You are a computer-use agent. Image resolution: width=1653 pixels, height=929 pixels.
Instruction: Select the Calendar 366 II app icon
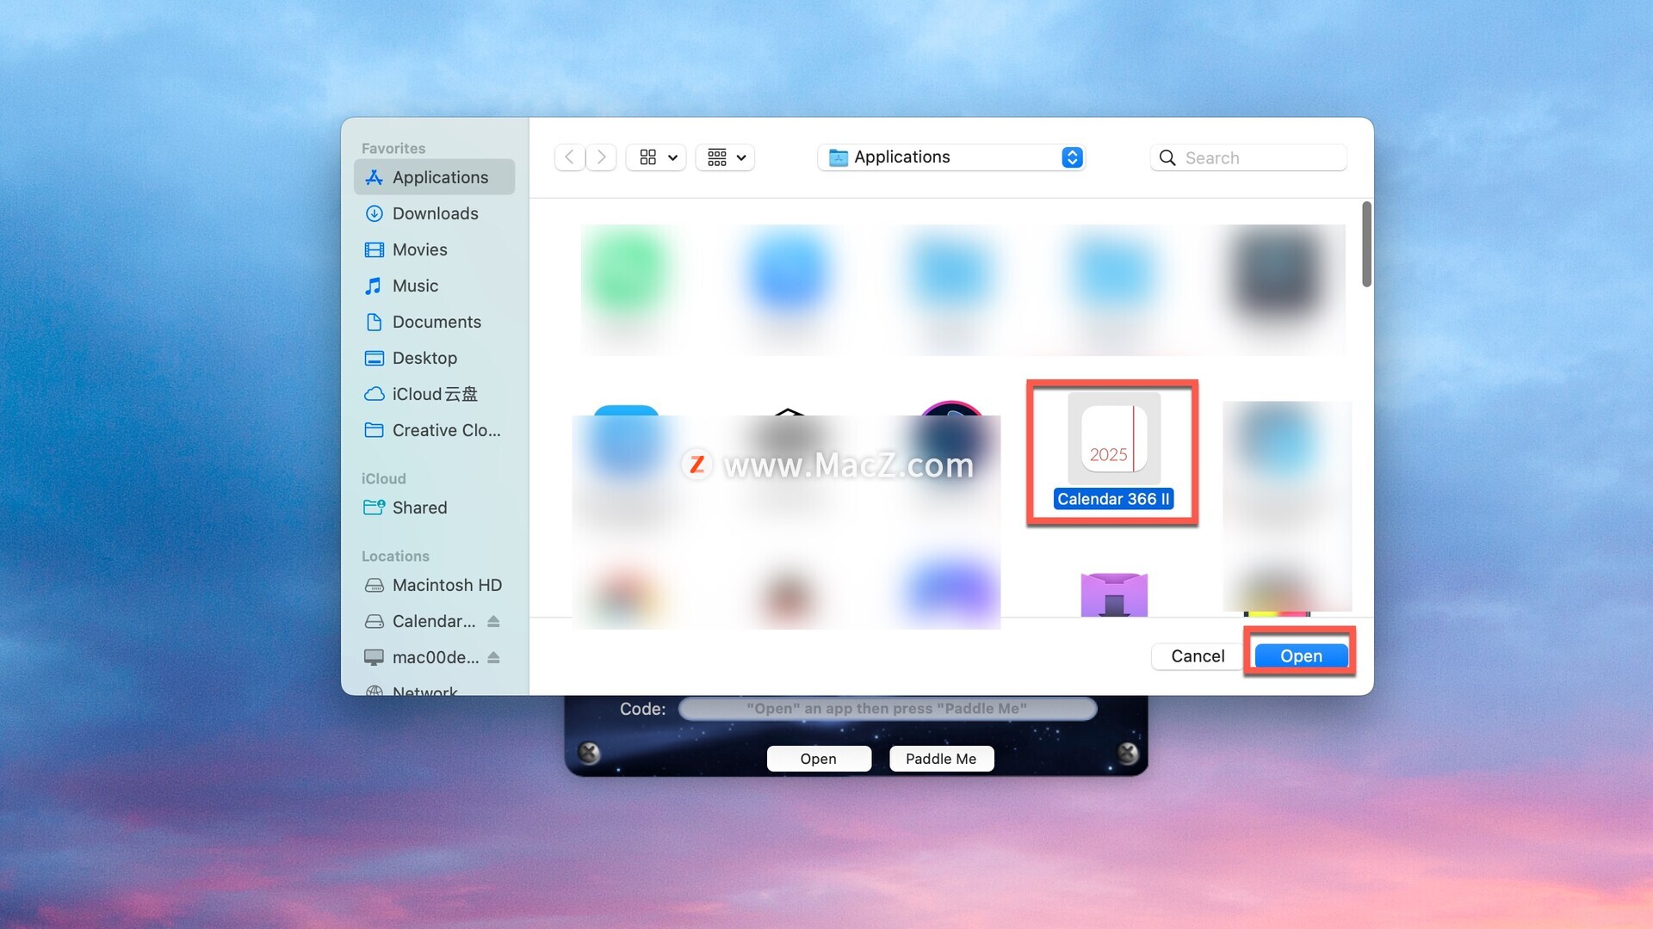[1114, 438]
